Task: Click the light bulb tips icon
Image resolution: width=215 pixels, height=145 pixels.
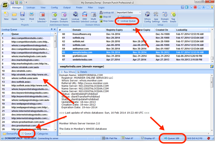Action: tap(212, 7)
